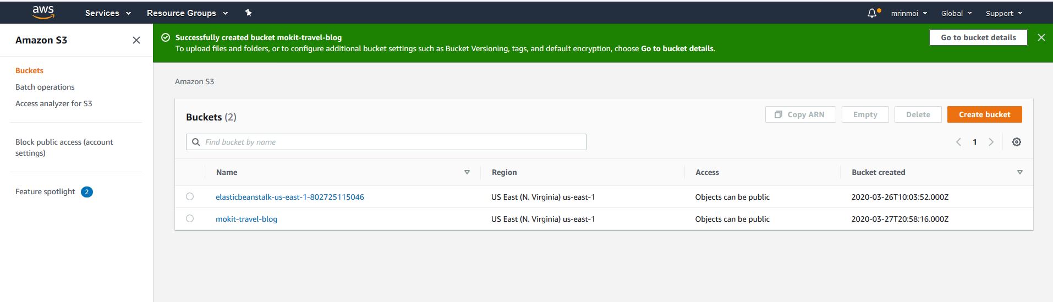Open Block public access account settings
The width and height of the screenshot is (1053, 302).
coord(64,147)
